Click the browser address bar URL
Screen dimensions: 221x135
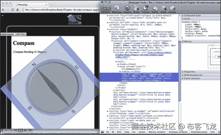62,10
